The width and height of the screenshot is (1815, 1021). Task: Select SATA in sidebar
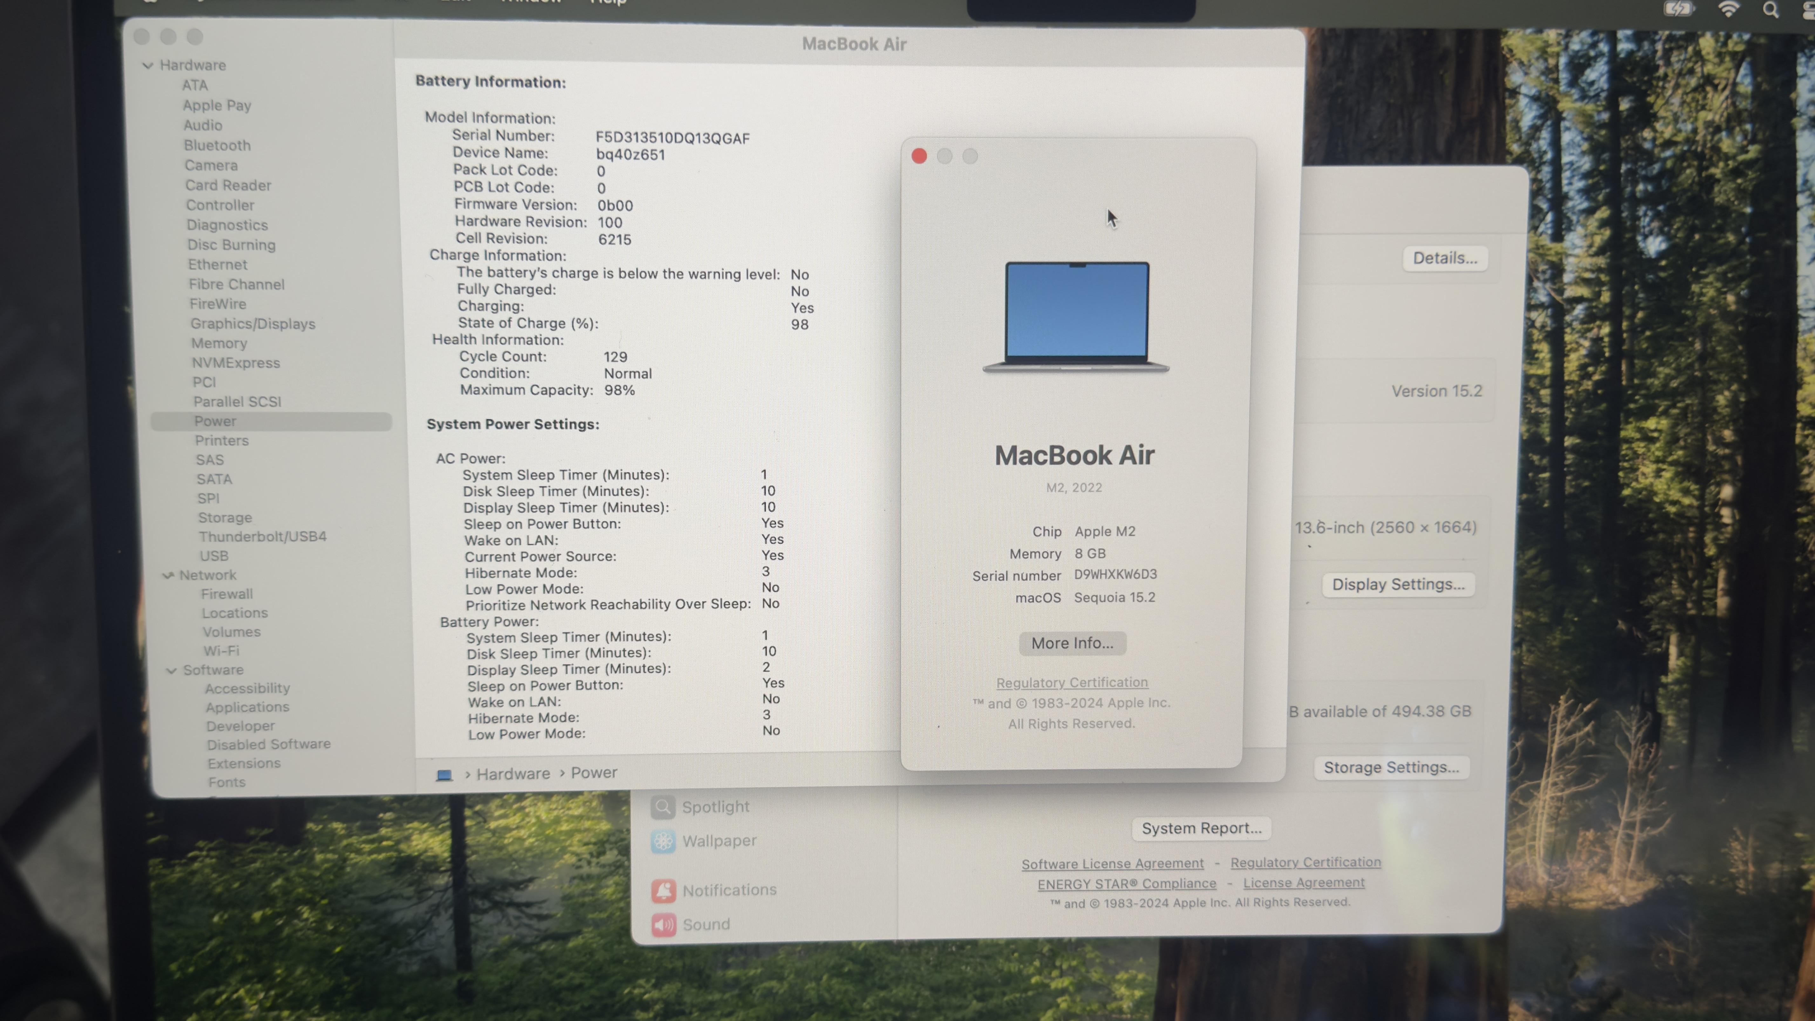(x=214, y=479)
